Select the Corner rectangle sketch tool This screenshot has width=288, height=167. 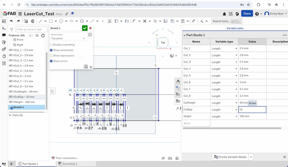click(51, 21)
